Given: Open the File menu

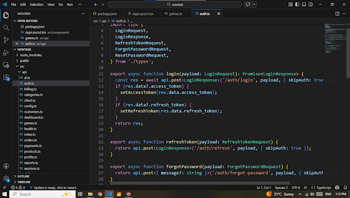Looking at the screenshot, I should (13, 5).
